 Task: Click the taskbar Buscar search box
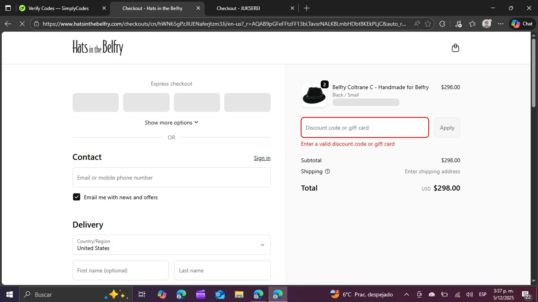pos(75,294)
